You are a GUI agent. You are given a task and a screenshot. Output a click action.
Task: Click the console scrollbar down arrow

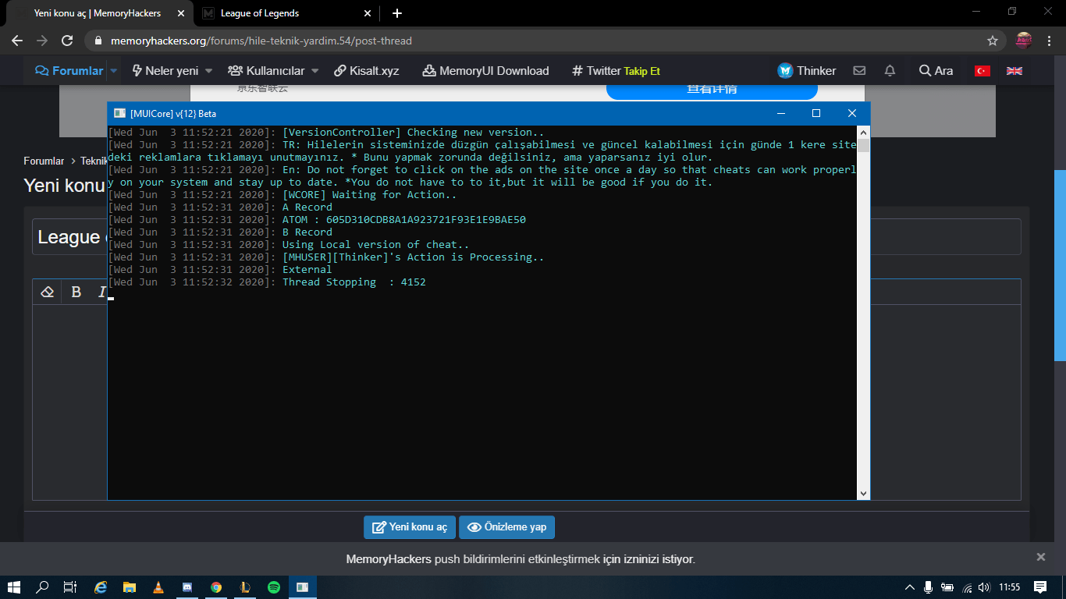pyautogui.click(x=863, y=493)
